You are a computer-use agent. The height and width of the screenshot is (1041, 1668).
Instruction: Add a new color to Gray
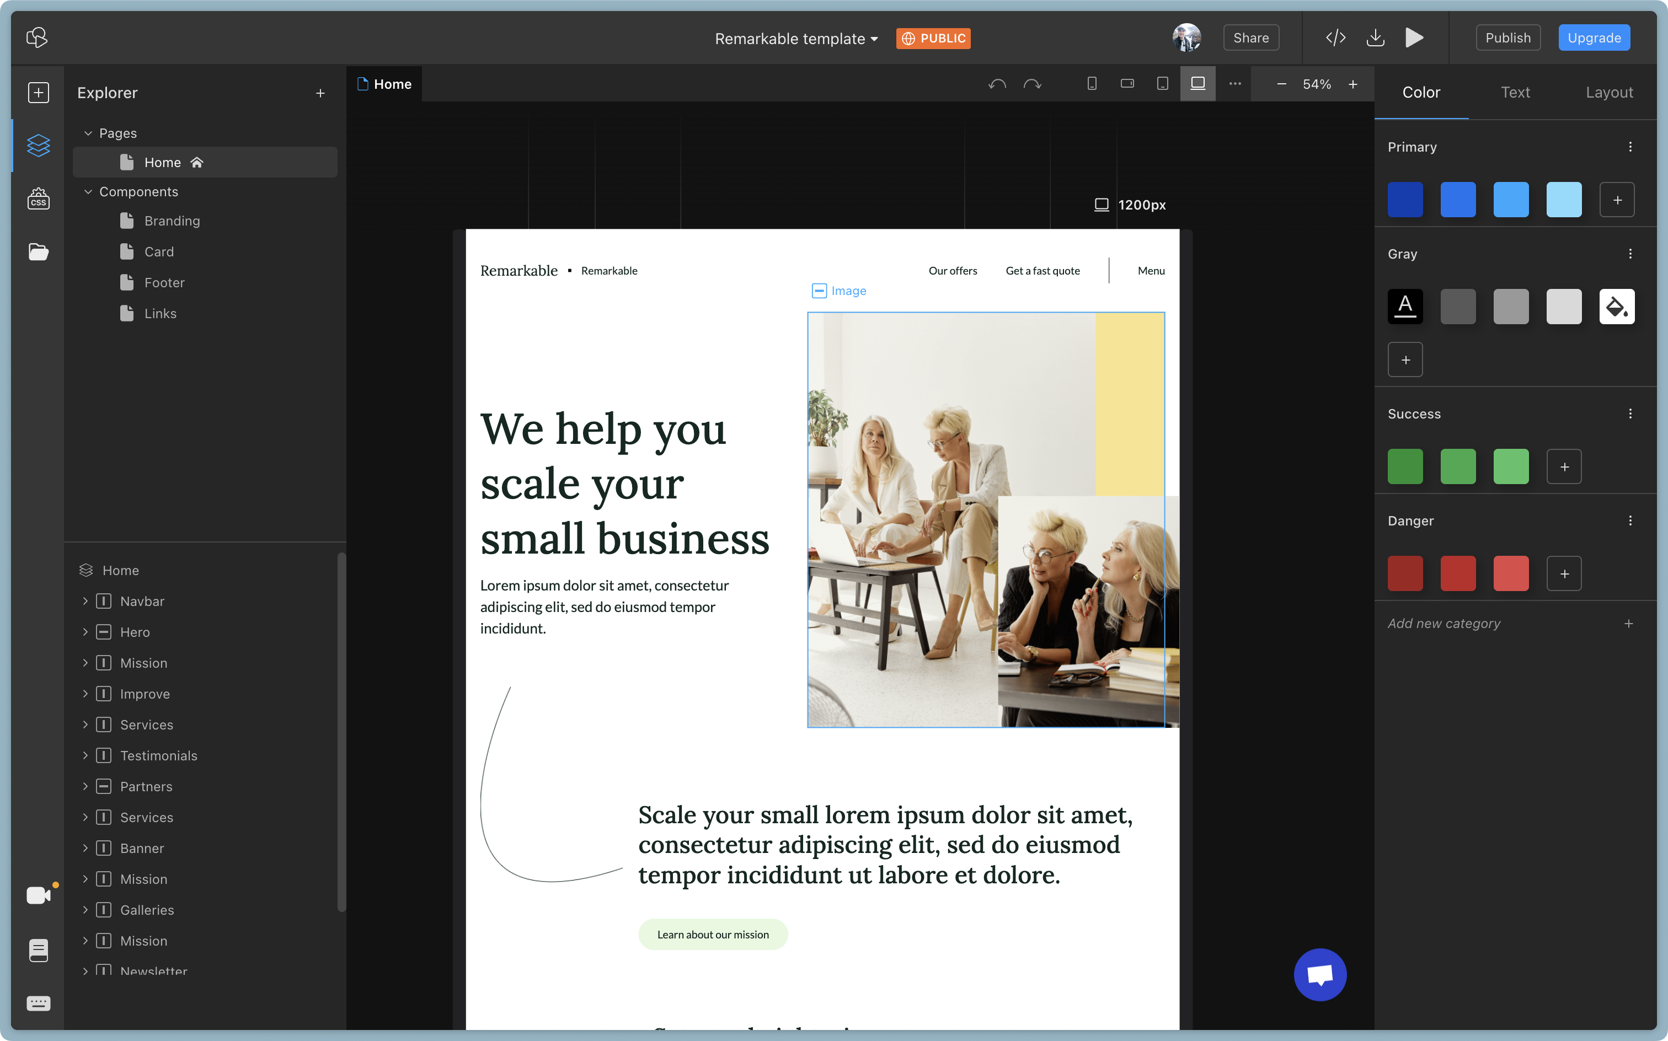[x=1405, y=360]
